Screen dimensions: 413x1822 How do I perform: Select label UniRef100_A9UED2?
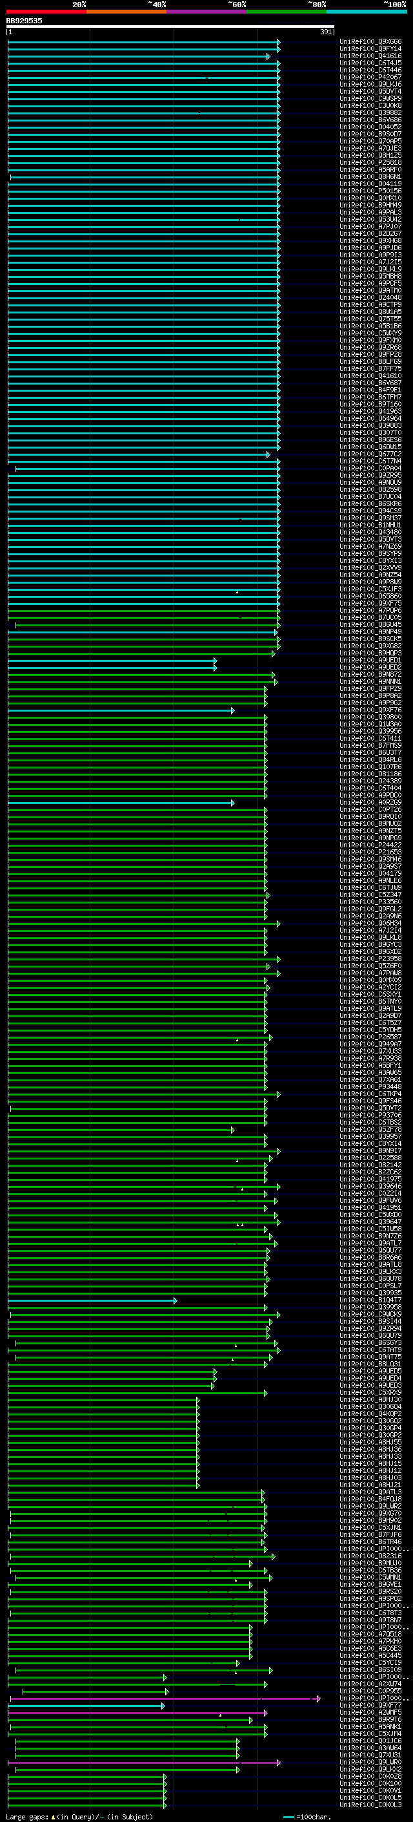tap(370, 667)
